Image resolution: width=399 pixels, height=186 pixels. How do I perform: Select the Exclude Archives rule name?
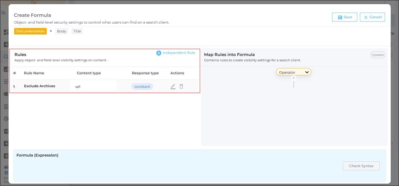tap(40, 86)
